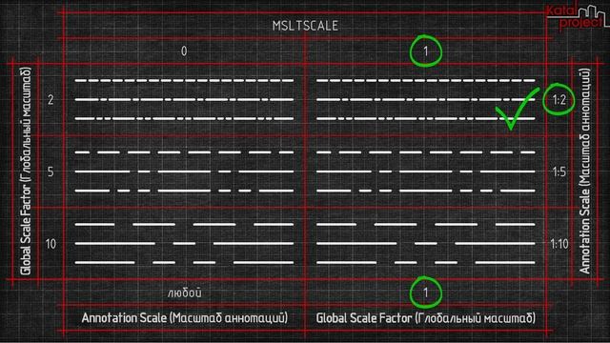Click linetype samples cell for row 5, column 0
The height and width of the screenshot is (343, 610).
tap(184, 171)
